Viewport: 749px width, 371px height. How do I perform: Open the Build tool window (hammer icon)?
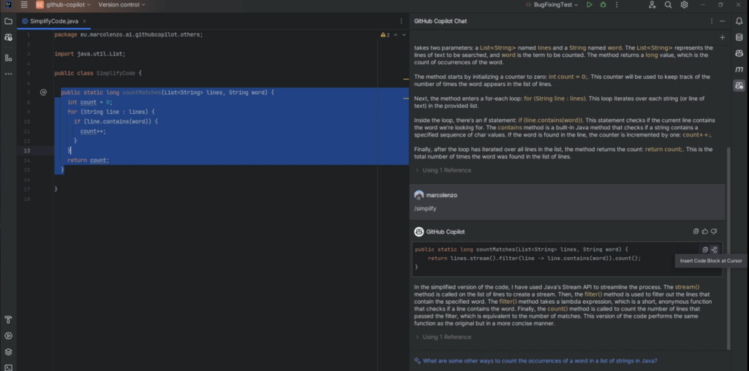coord(8,319)
